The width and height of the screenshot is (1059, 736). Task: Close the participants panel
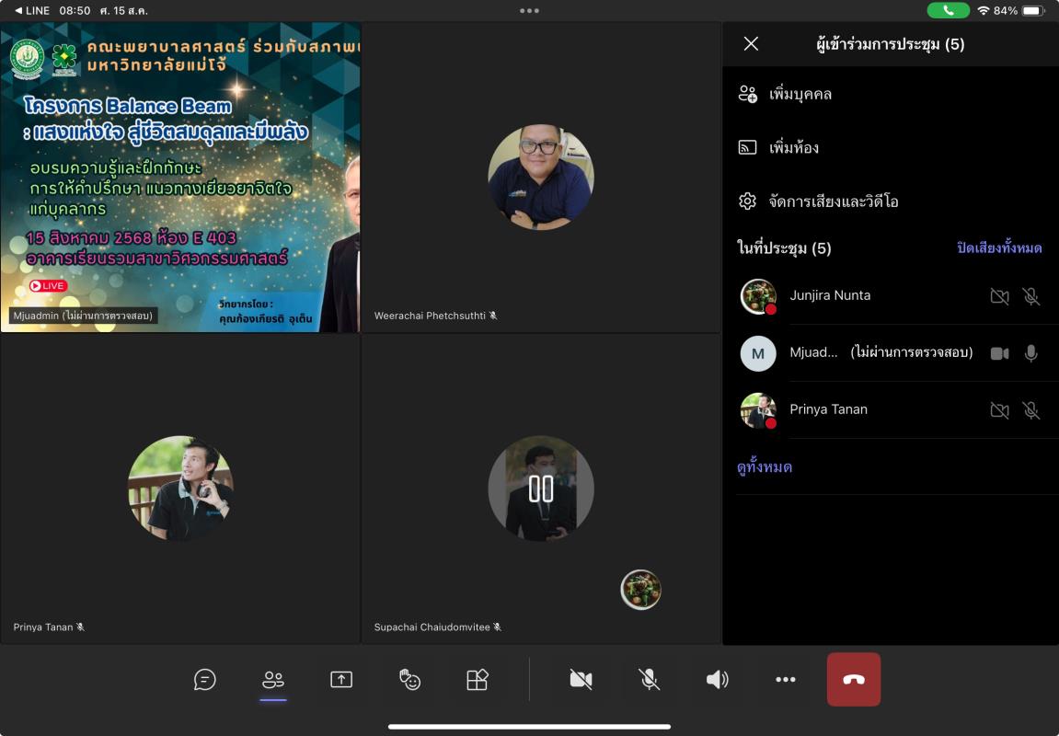tap(751, 44)
